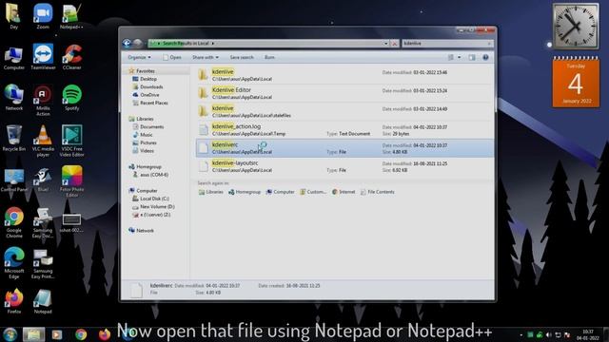Click the red X beside address bar
609x342 pixels.
(x=395, y=44)
